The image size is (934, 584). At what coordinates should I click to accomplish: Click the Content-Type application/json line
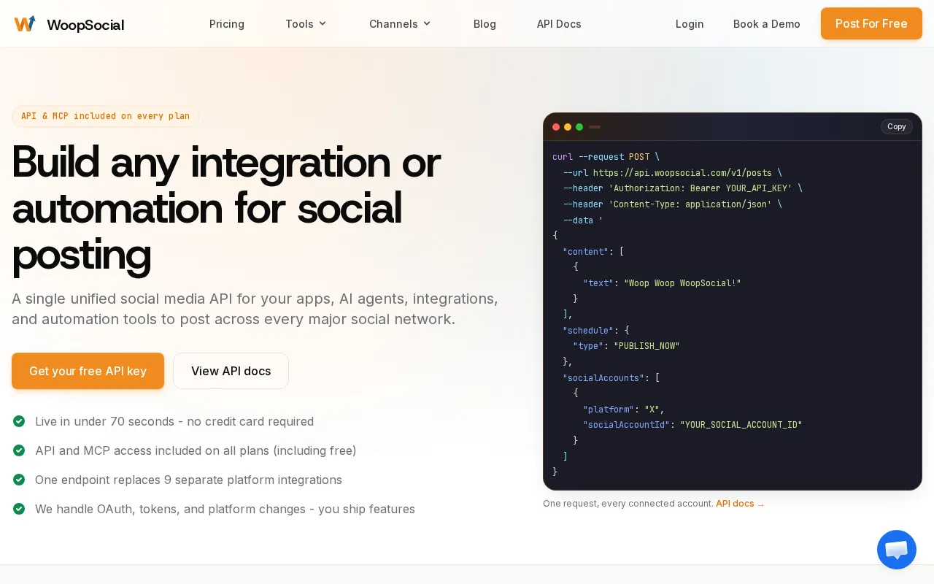(672, 204)
